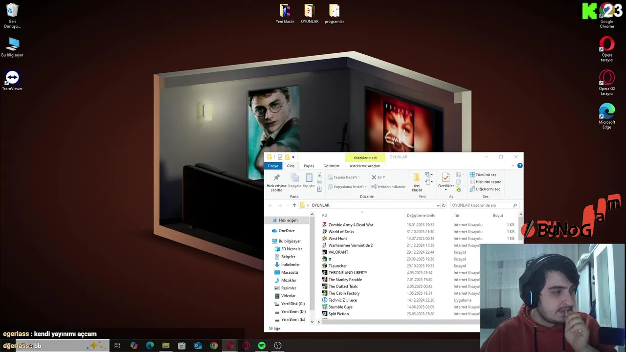The width and height of the screenshot is (626, 352).
Task: Click the Hızlı erişime sabitle pin icon
Action: tap(276, 177)
